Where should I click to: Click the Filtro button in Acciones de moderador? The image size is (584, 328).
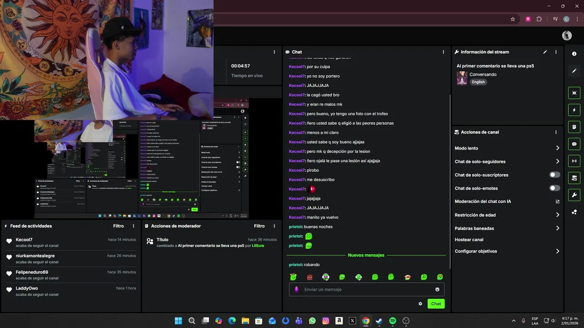coord(259,226)
